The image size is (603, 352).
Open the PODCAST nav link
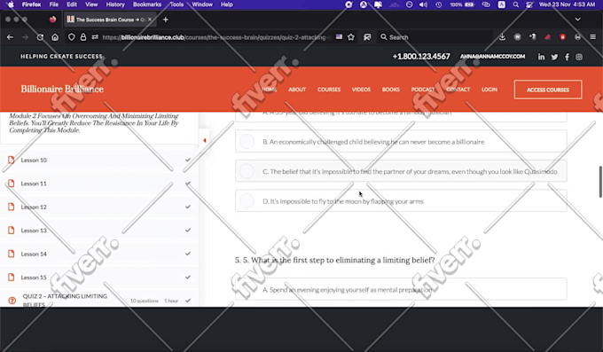pyautogui.click(x=423, y=90)
